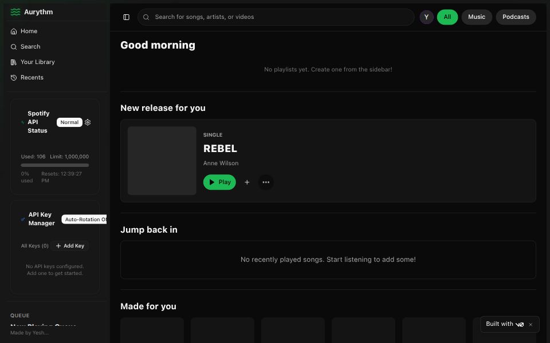This screenshot has width=550, height=343.
Task: Click the API usage progress bar
Action: 54,165
